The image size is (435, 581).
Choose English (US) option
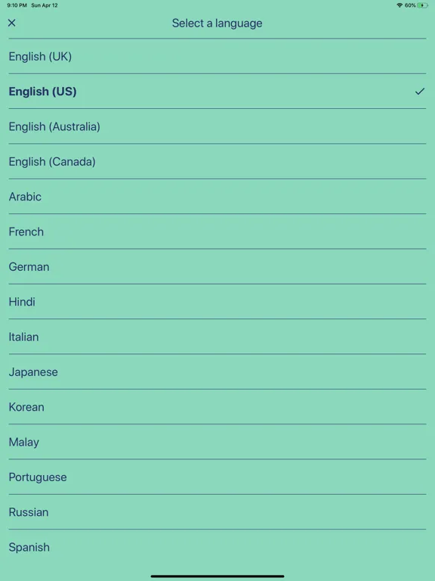[217, 92]
